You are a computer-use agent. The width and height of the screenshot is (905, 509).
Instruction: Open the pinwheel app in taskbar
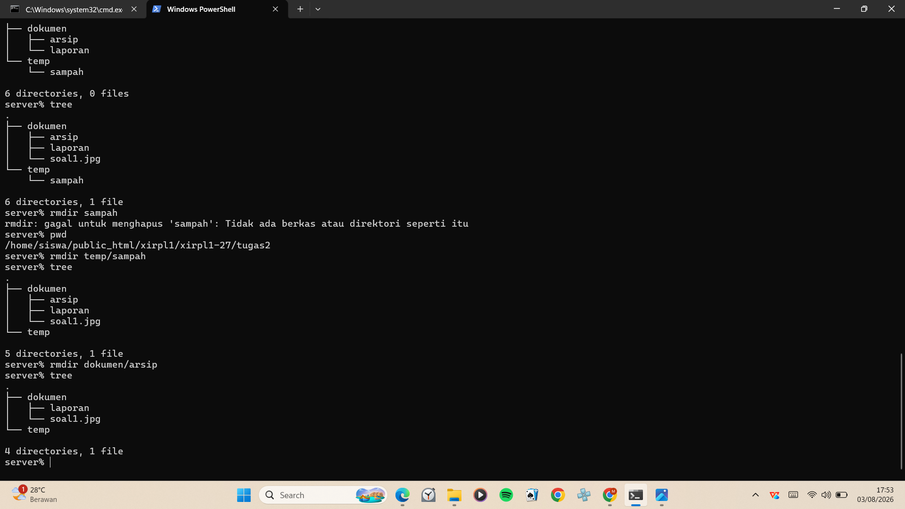pos(584,495)
